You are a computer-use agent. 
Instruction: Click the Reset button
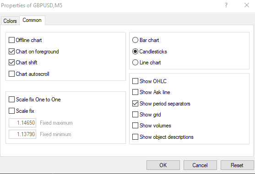point(237,165)
